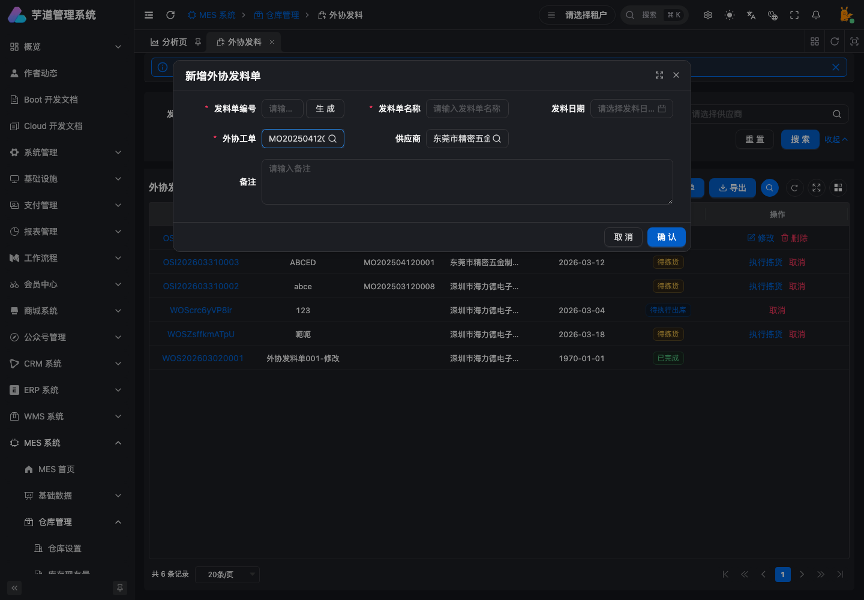The width and height of the screenshot is (864, 600).
Task: Expand the dialog to fullscreen
Action: (x=659, y=75)
